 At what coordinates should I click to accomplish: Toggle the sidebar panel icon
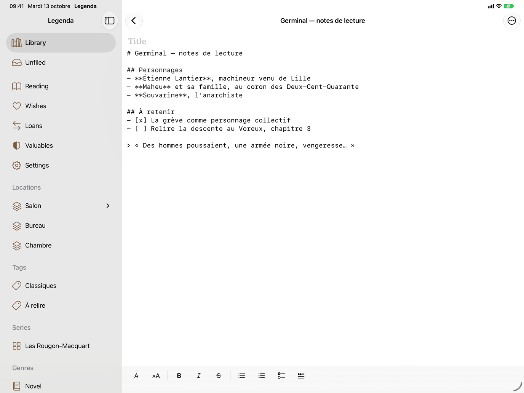click(109, 21)
